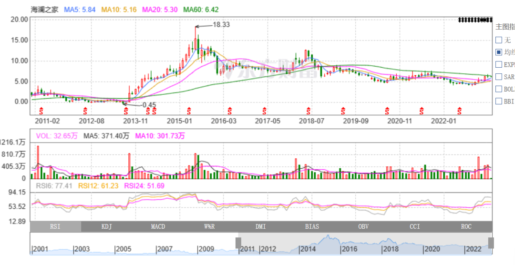Click the left handle of the date range slider

[238, 243]
